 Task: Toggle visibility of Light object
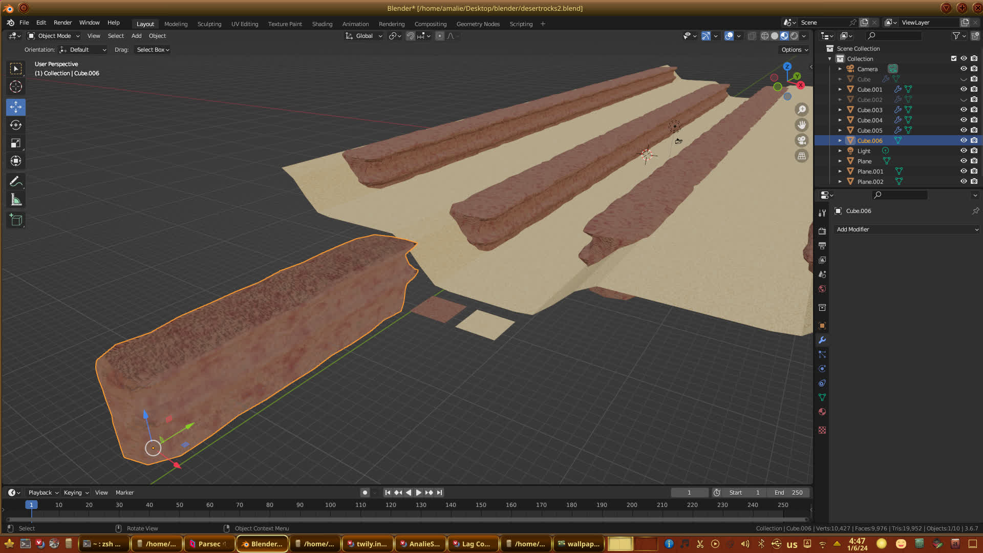click(x=963, y=151)
